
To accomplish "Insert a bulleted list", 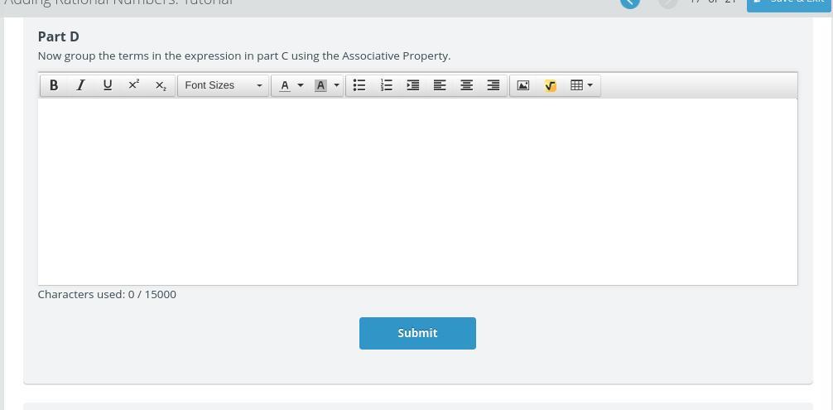I will point(359,85).
